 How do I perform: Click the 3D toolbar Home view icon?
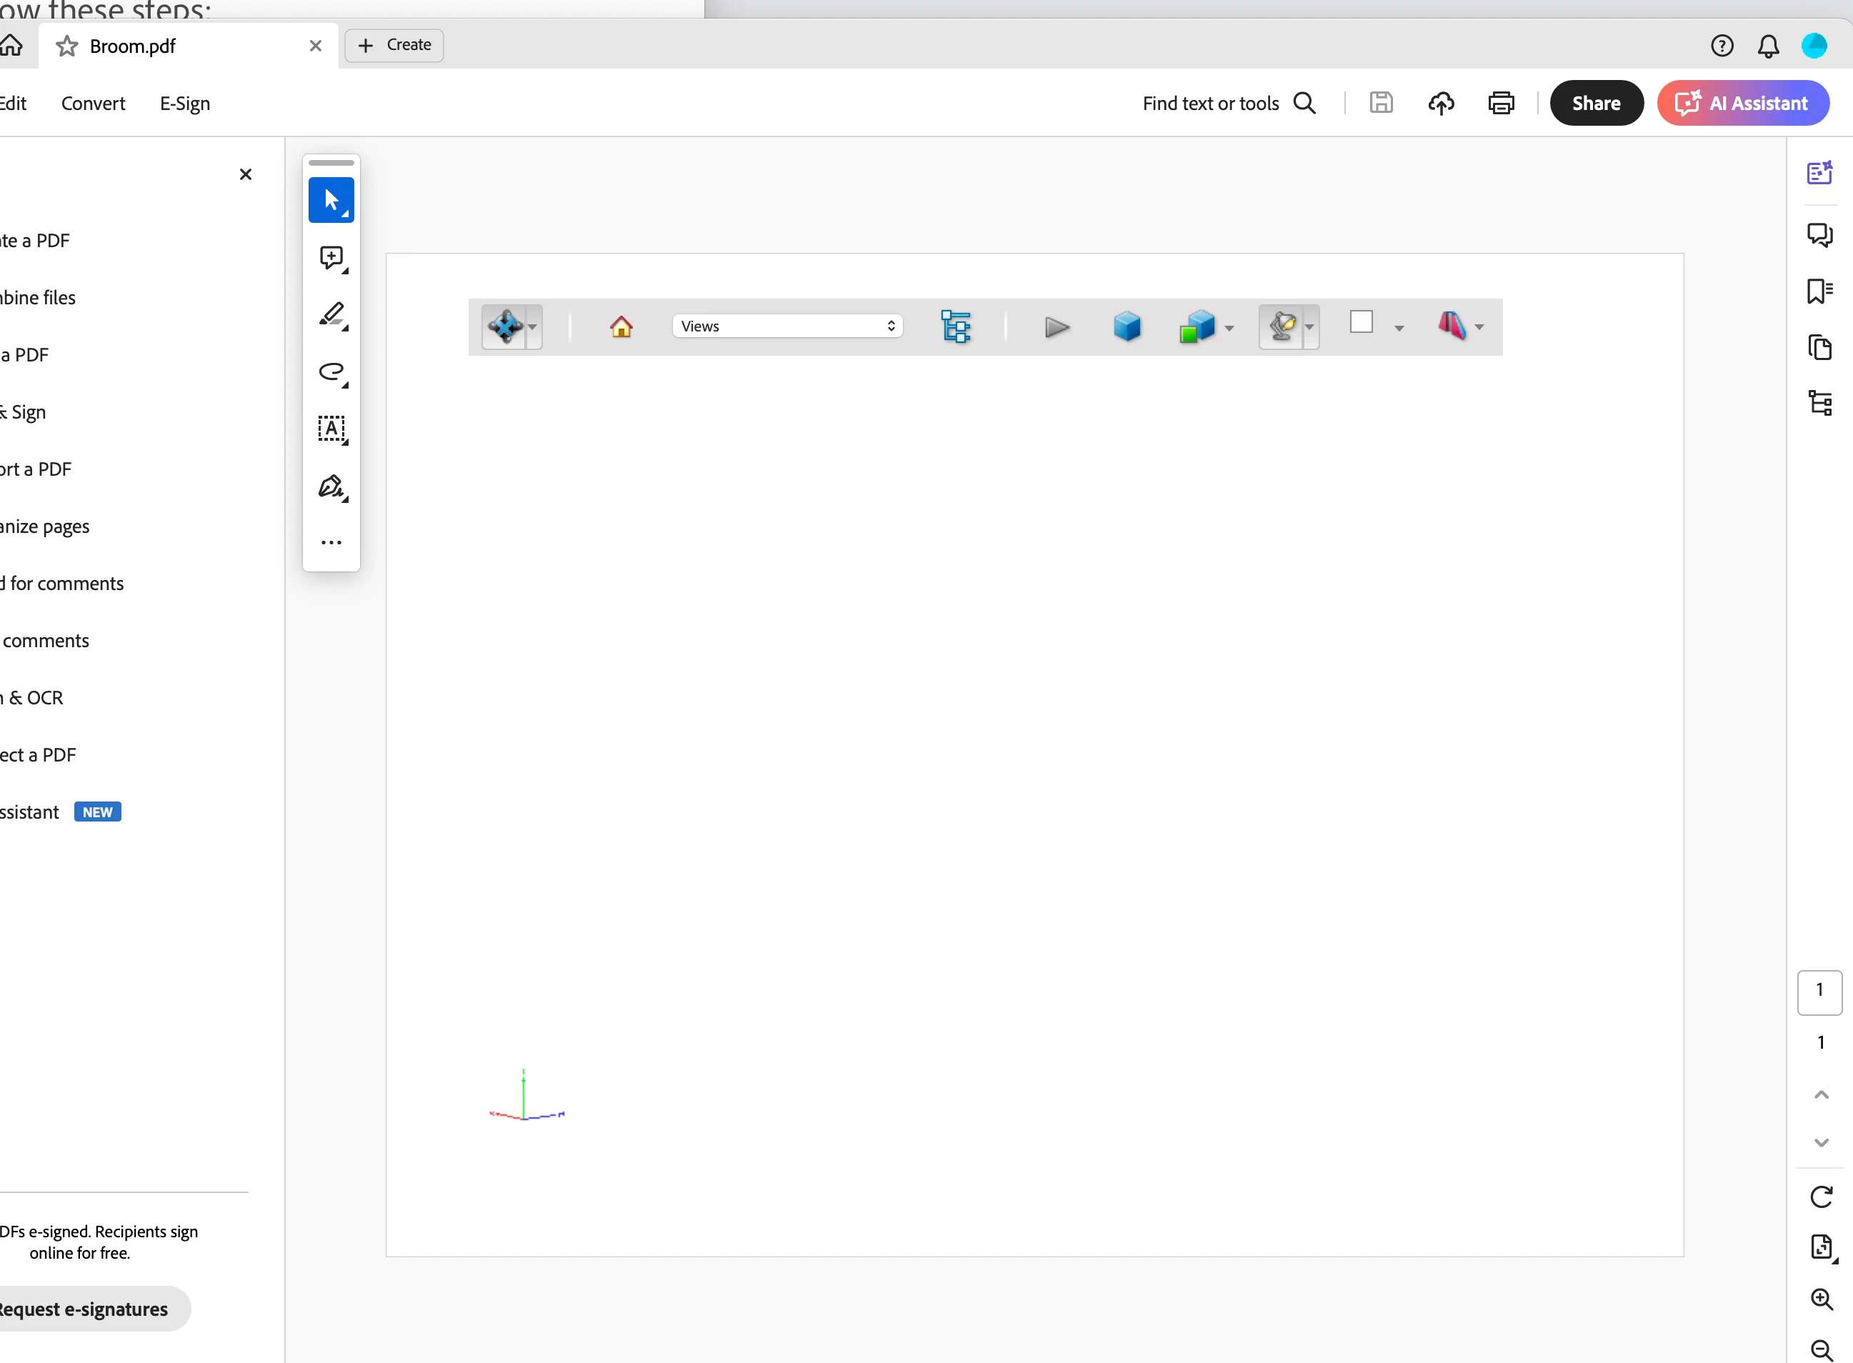tap(621, 326)
